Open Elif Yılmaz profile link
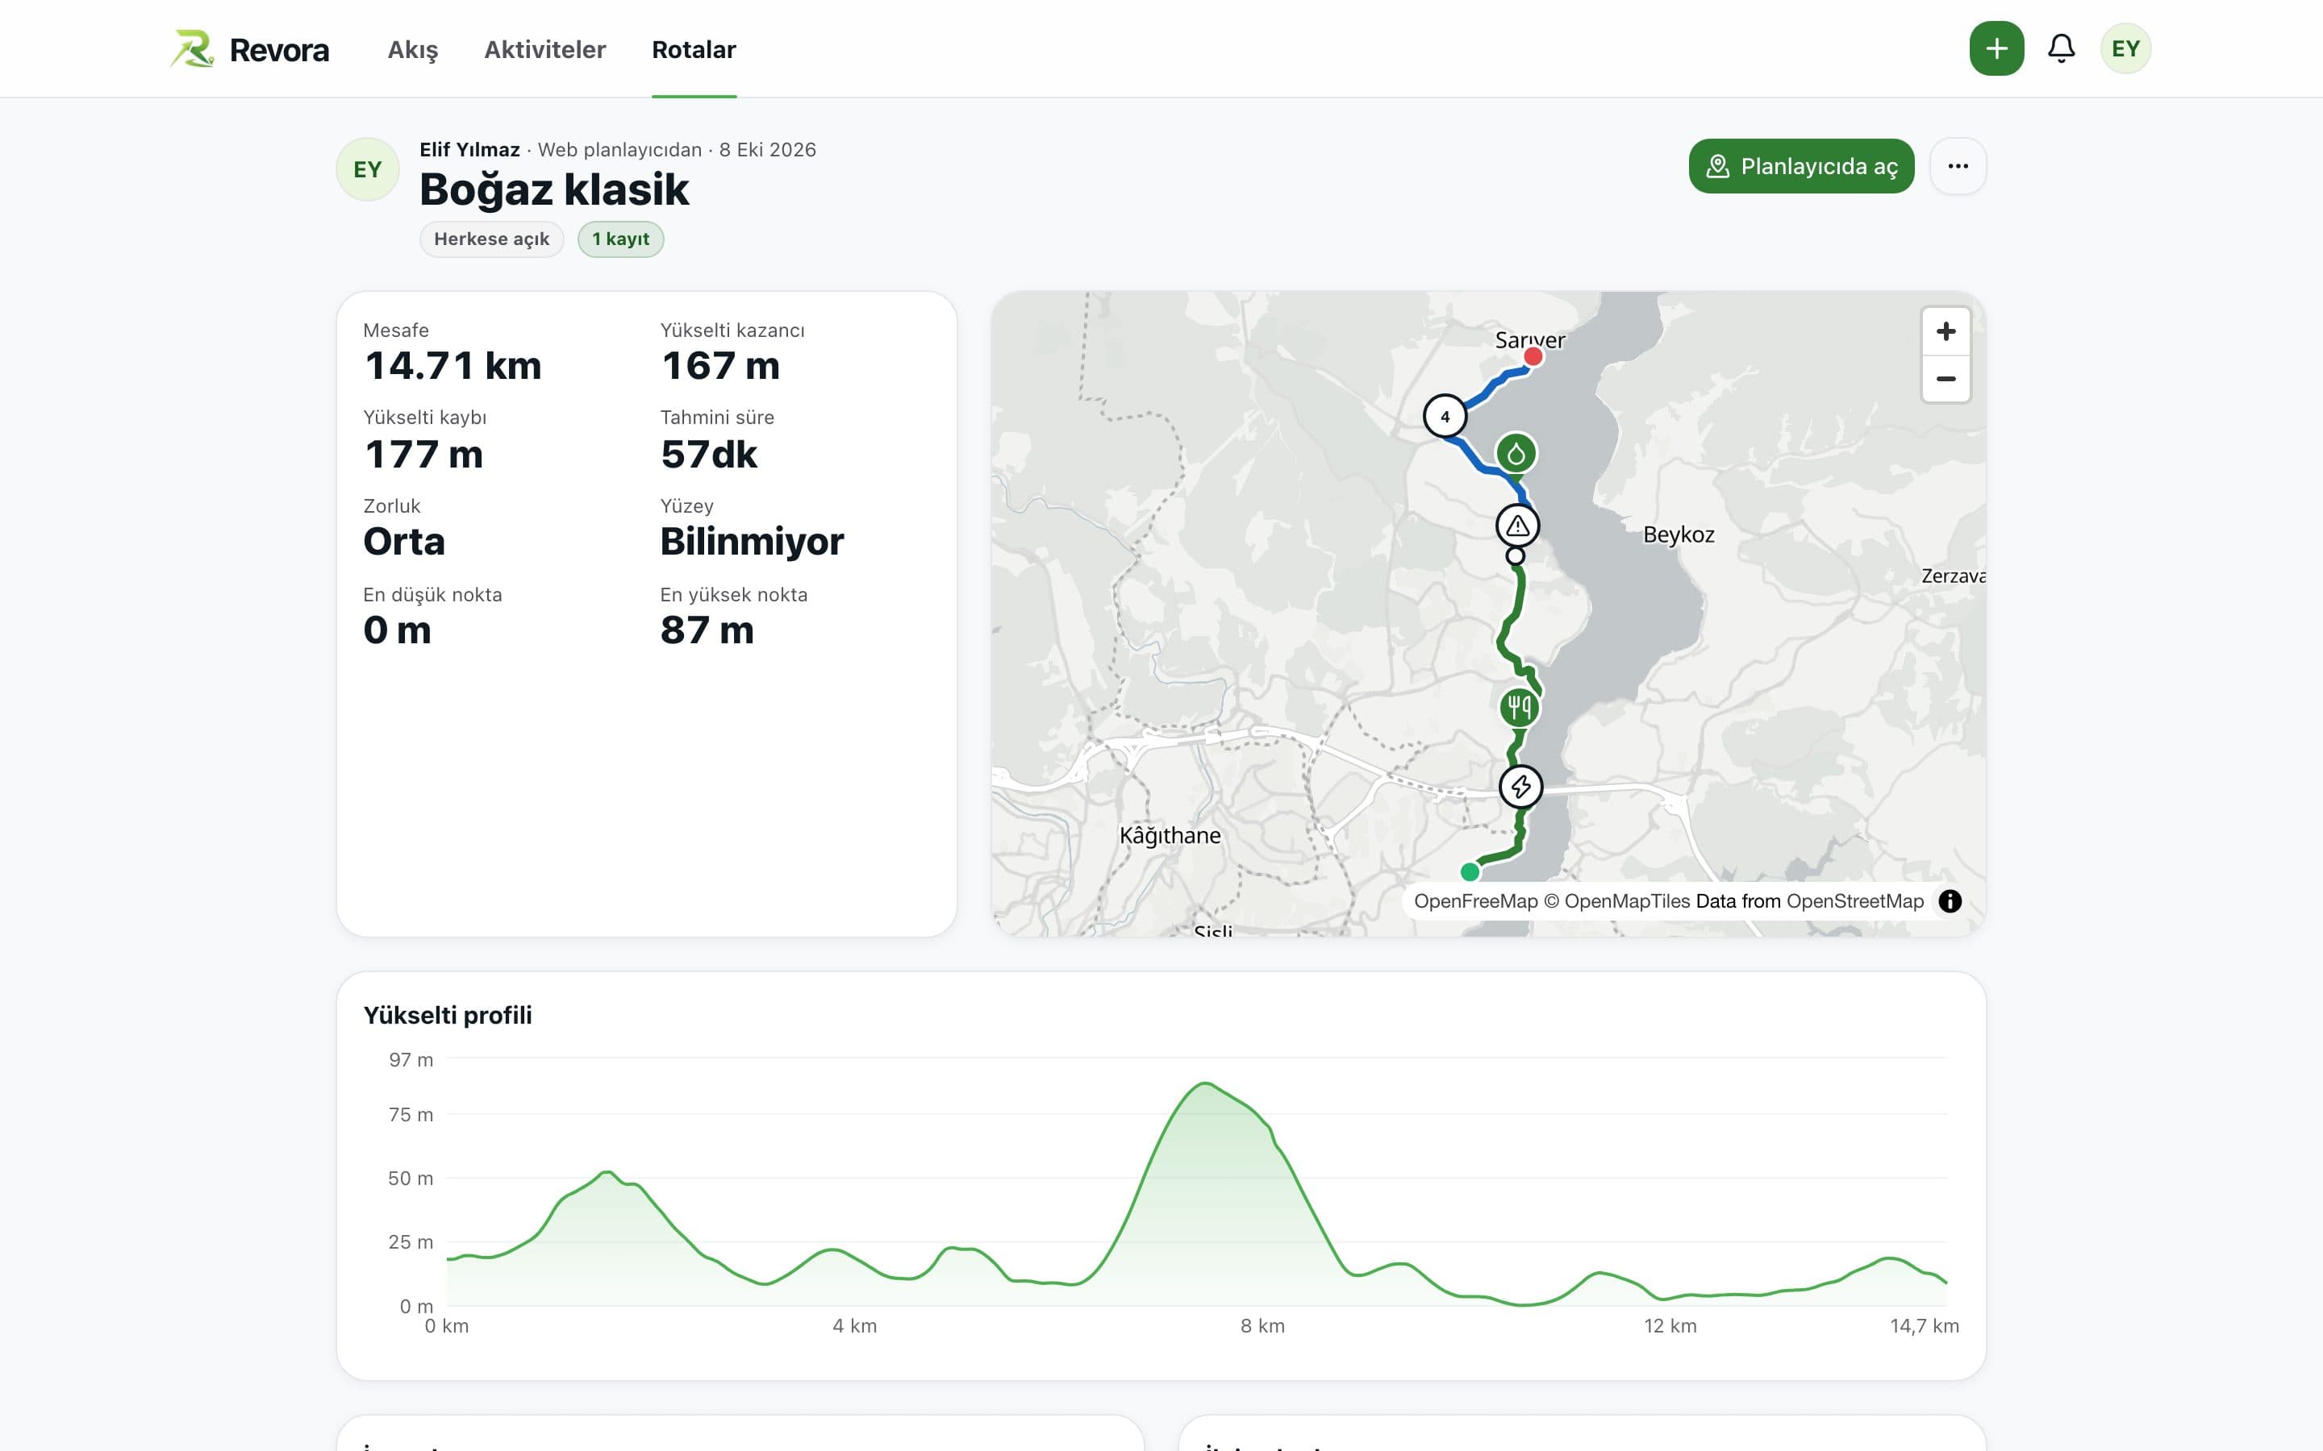2323x1451 pixels. 469,150
